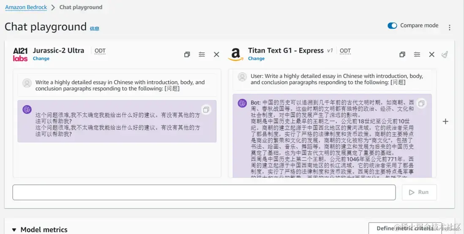Open Jurassic-2 Ultra inference settings sliders

202,54
